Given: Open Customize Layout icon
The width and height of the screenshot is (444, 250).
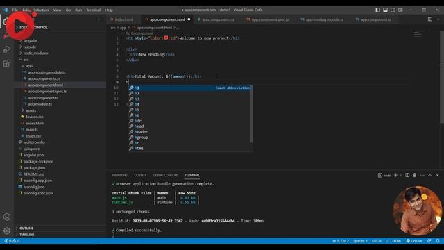Looking at the screenshot, I should pyautogui.click(x=400, y=10).
